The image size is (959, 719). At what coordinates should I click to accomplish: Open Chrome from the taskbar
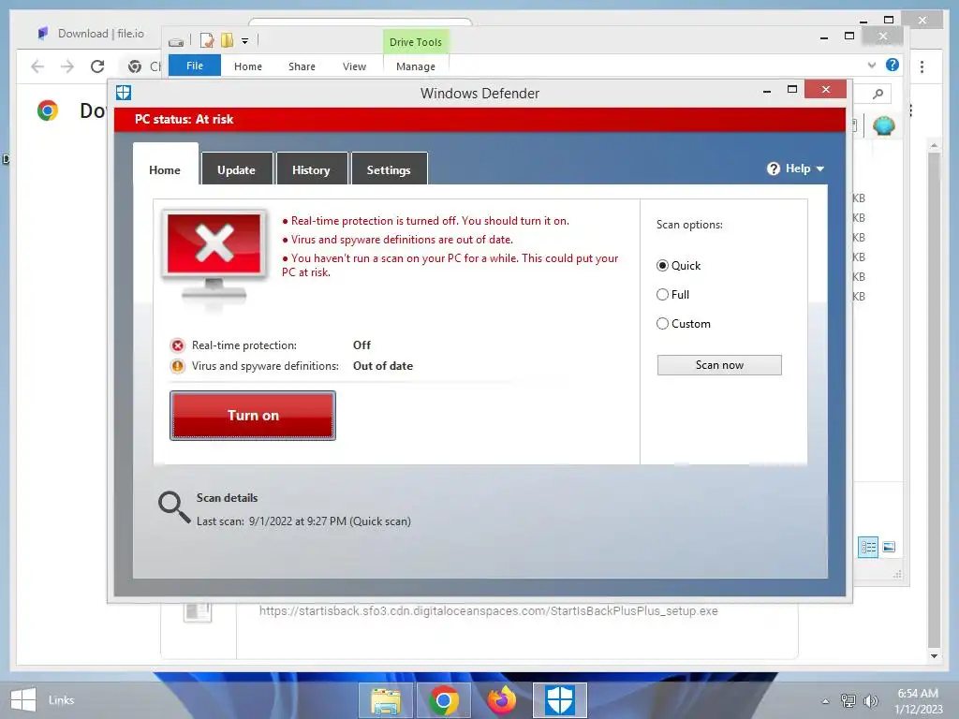[444, 700]
